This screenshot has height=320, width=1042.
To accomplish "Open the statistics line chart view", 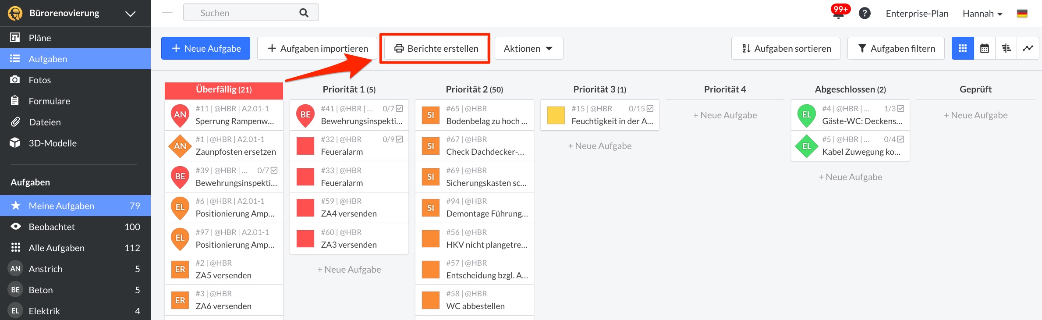I will pyautogui.click(x=1028, y=48).
